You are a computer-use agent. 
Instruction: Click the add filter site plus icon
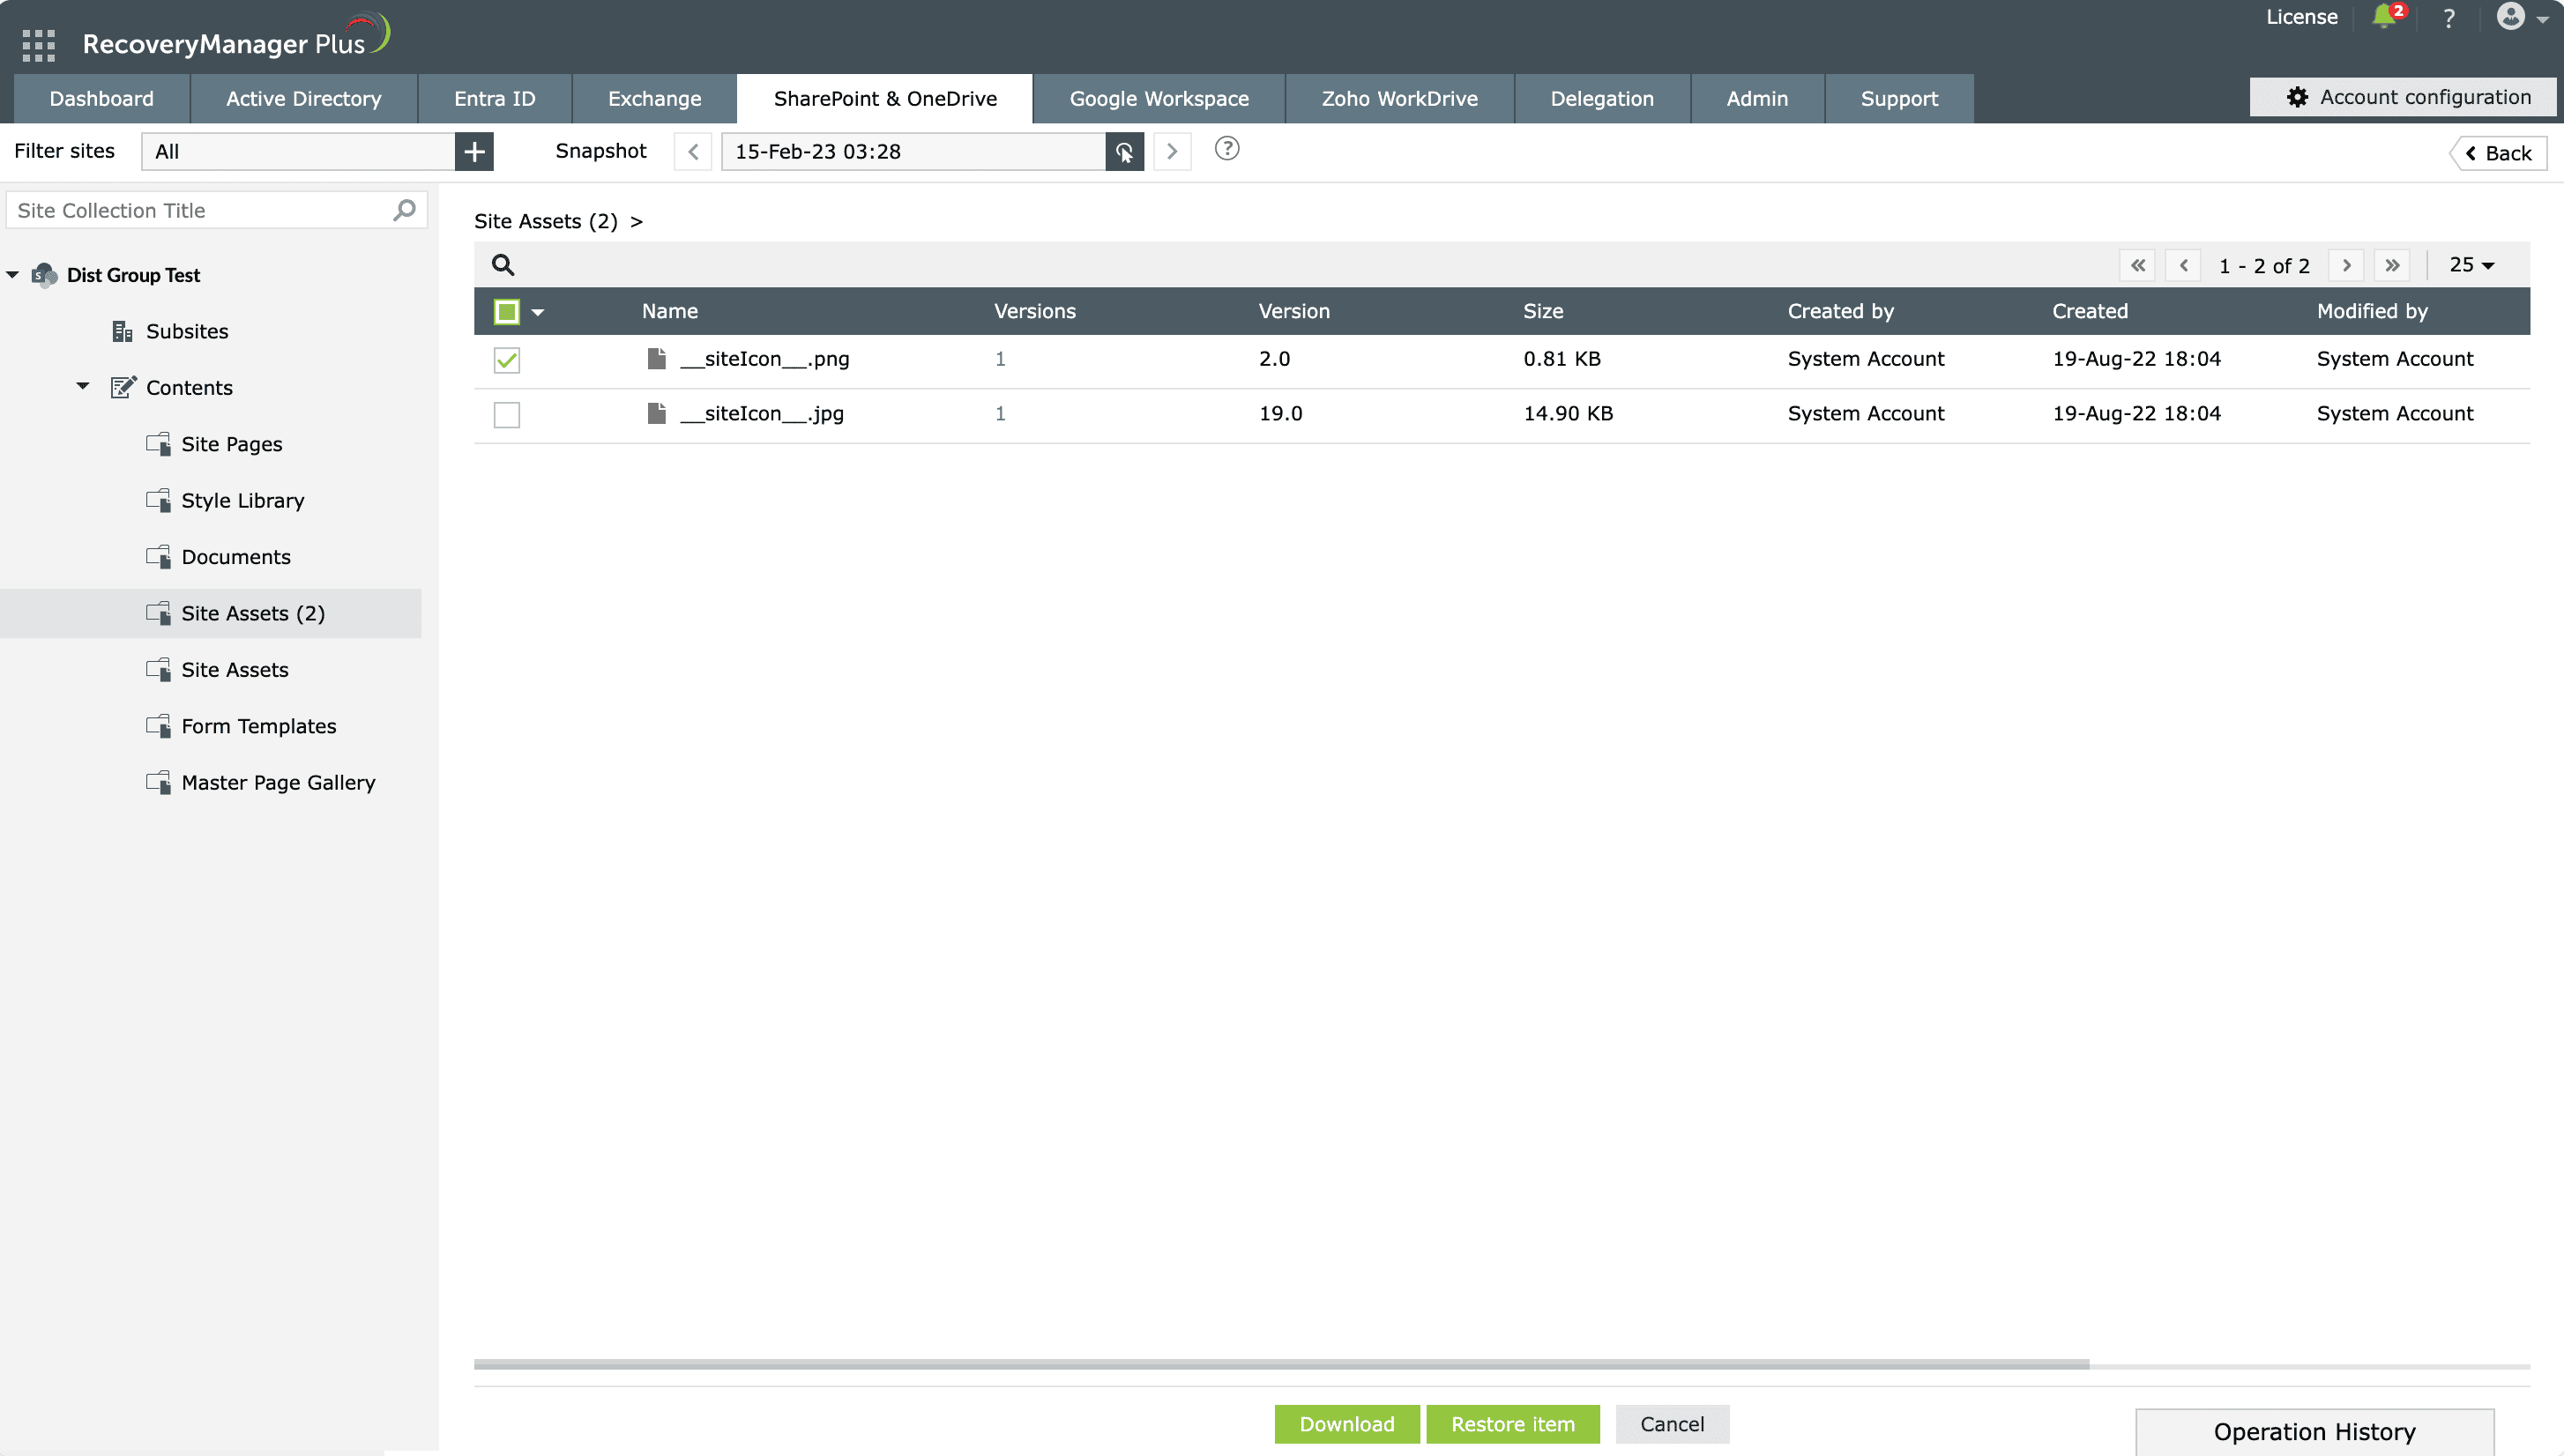click(x=474, y=152)
